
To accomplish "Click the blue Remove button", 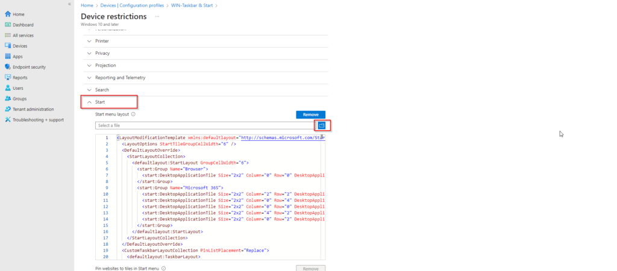I will (x=311, y=114).
